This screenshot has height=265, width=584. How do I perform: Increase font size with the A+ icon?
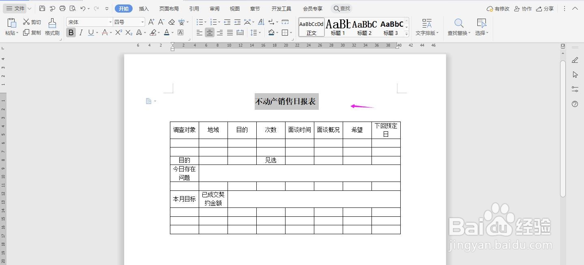point(152,21)
